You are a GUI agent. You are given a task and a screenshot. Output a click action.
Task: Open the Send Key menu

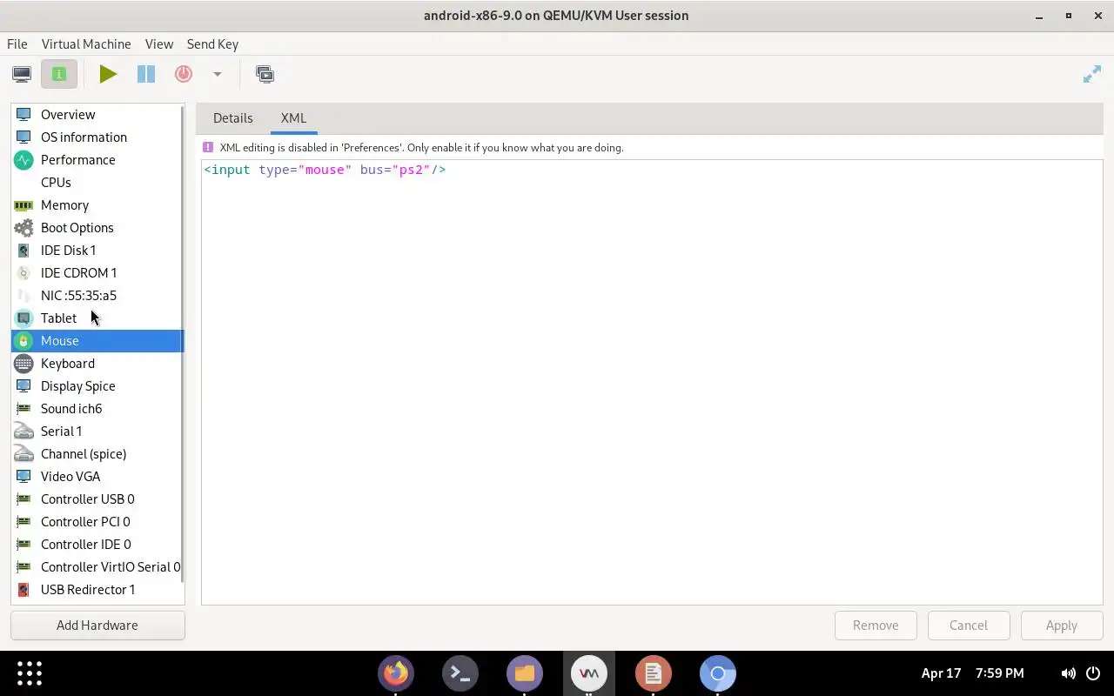click(212, 43)
